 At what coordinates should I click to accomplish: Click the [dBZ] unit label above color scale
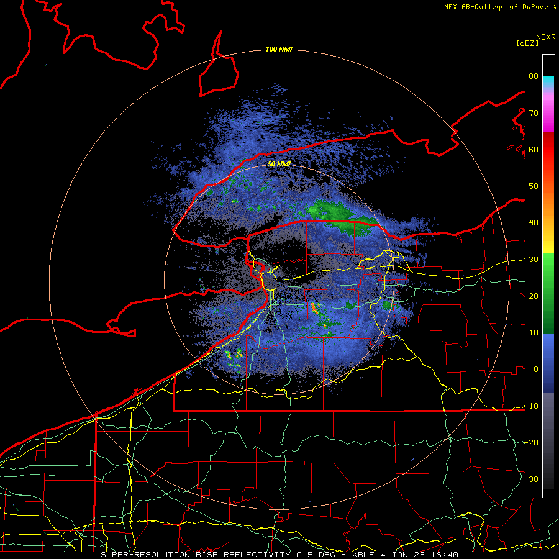pos(527,43)
